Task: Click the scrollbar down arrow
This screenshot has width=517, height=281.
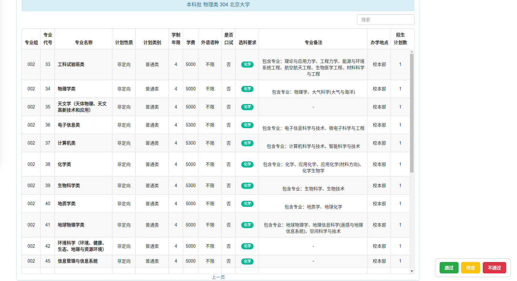Action: 412,271
